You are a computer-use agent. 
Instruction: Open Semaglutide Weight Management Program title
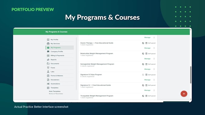point(97,64)
